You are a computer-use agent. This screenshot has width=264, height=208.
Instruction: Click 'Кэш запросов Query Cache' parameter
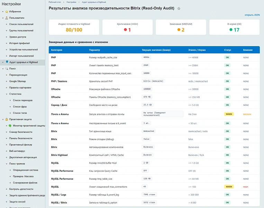click(x=103, y=171)
